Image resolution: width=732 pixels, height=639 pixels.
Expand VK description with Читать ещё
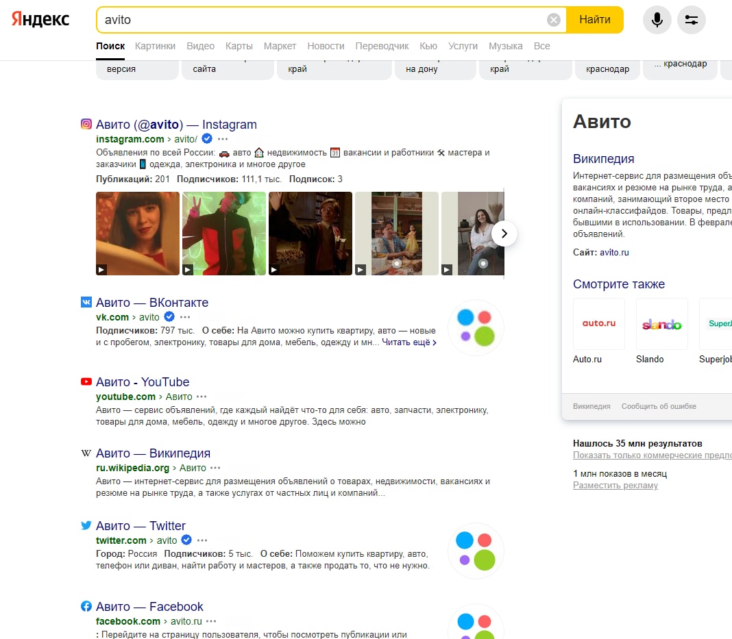pyautogui.click(x=409, y=342)
